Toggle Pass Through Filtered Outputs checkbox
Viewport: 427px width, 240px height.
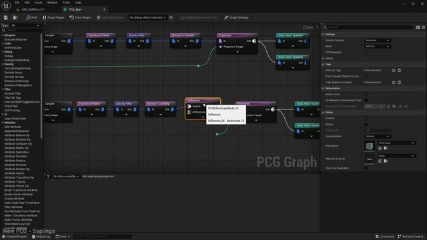tap(366, 76)
